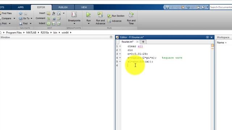Screen dimensions: 232x130
Task: Click the decrease indent icon
Action: pos(59,23)
